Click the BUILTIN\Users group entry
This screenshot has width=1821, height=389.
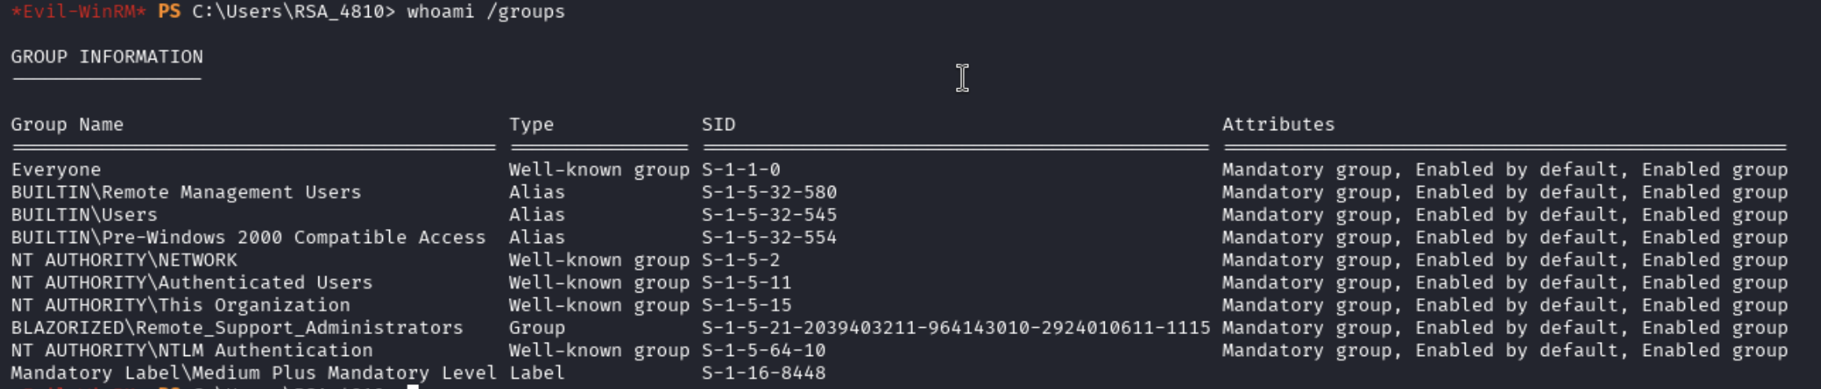coord(84,215)
